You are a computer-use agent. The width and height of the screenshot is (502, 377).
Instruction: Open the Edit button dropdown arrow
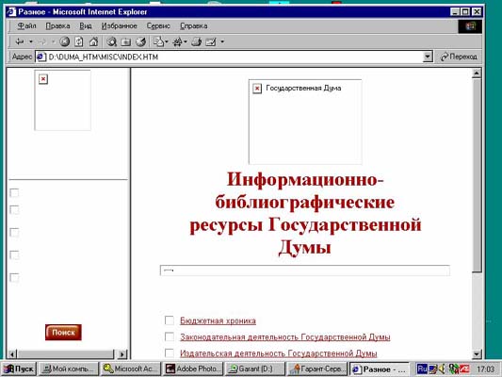222,41
